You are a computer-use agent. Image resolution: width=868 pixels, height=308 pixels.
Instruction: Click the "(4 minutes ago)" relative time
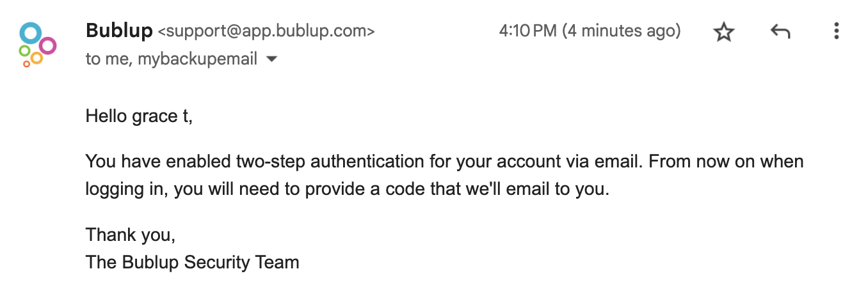point(622,31)
